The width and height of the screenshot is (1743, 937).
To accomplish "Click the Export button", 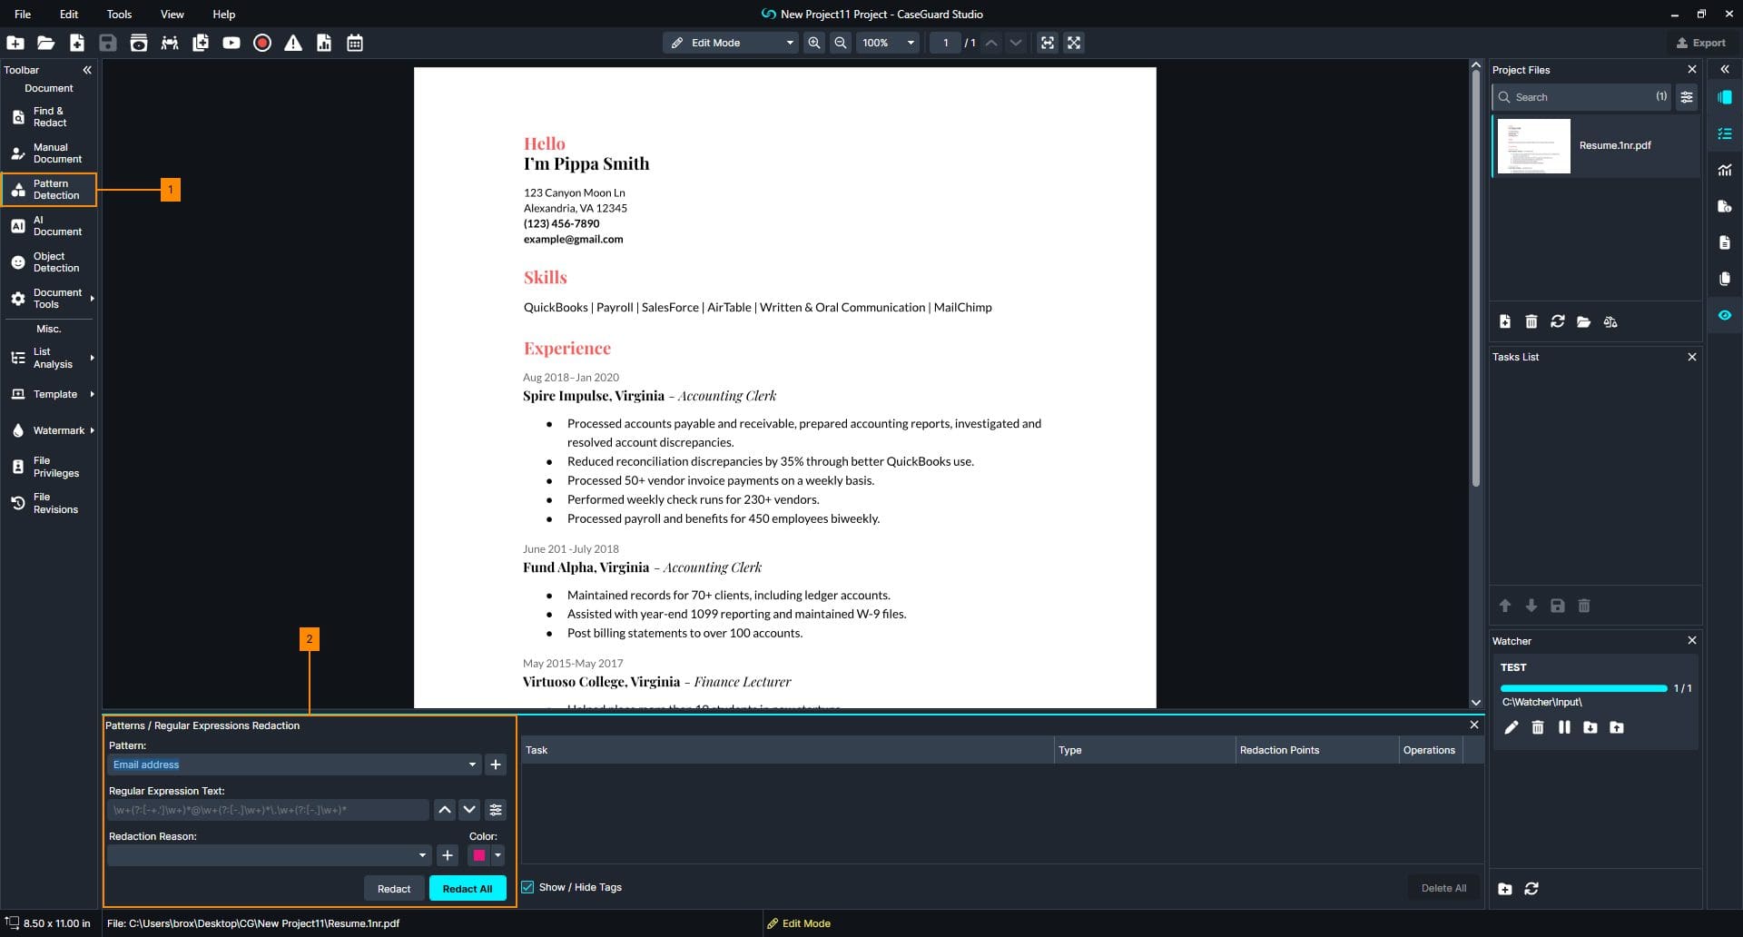I will (1701, 43).
